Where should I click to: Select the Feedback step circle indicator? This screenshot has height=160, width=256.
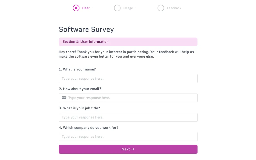(x=161, y=8)
